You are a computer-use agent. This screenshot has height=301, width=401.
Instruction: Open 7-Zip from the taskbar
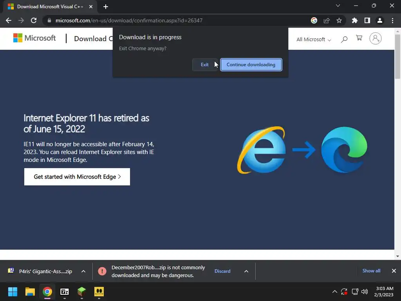pyautogui.click(x=65, y=292)
